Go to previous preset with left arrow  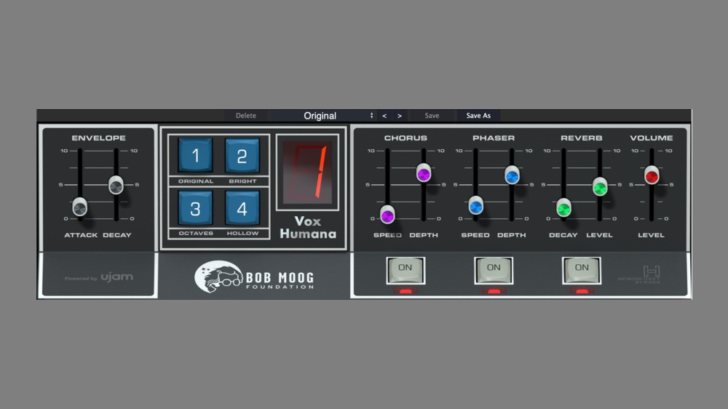[384, 116]
